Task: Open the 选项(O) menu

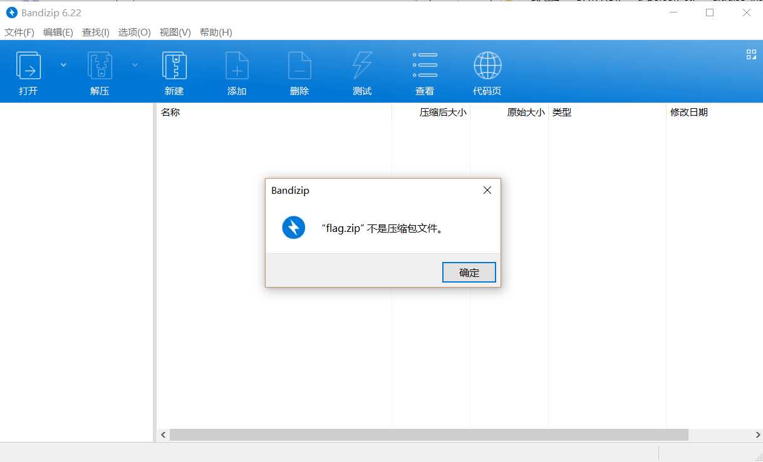Action: pos(135,32)
